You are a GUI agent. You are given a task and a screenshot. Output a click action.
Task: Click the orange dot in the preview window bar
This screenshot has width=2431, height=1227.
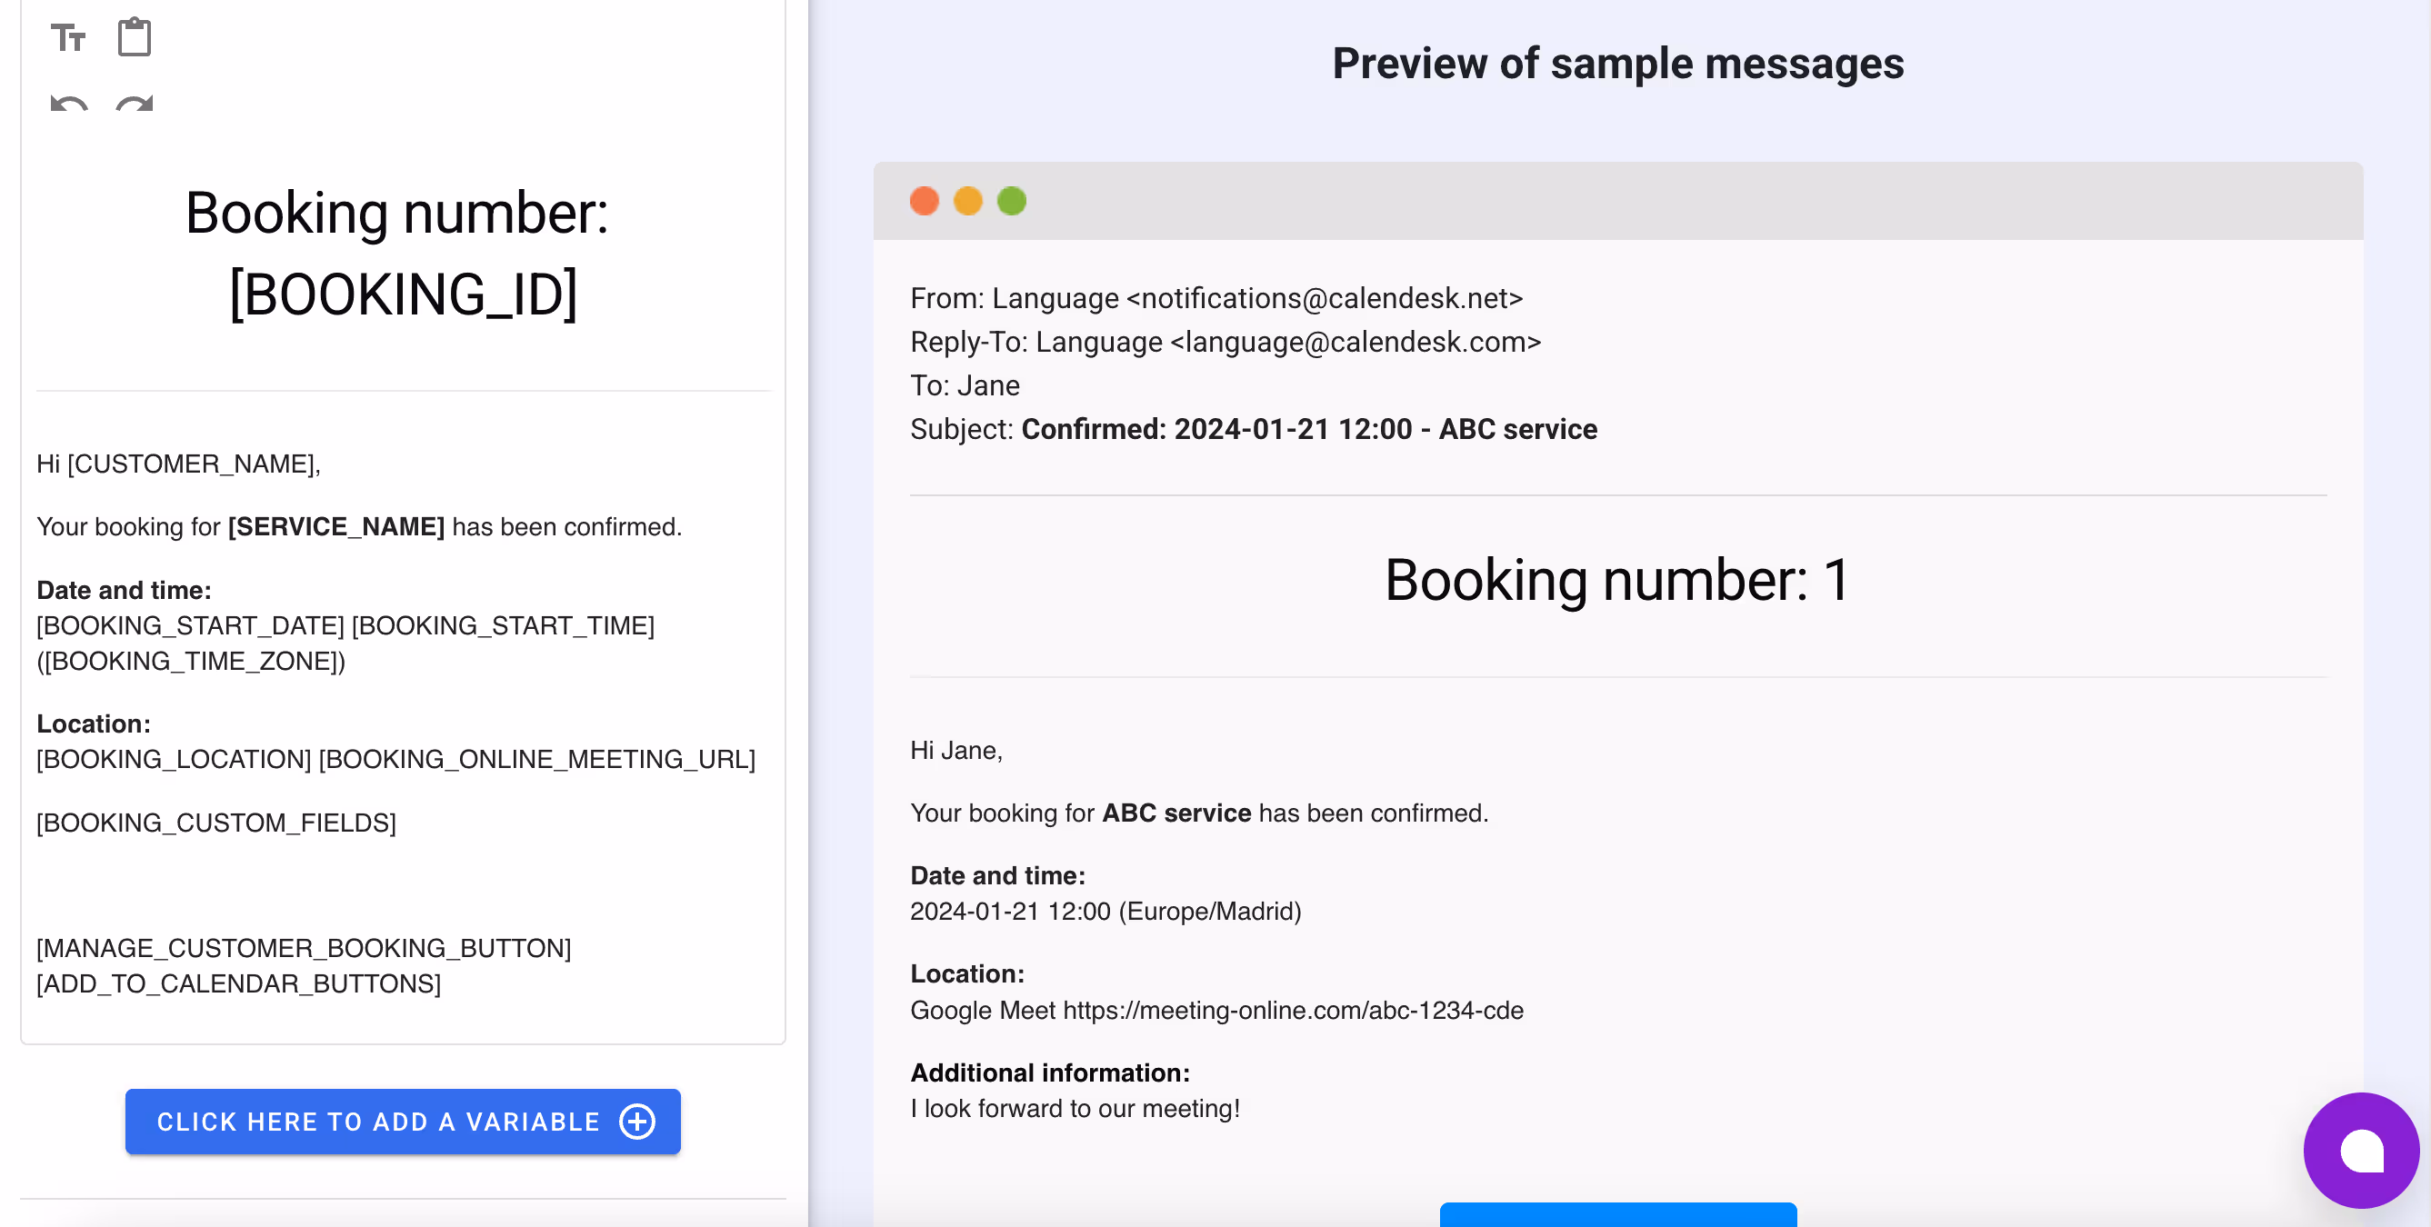pyautogui.click(x=968, y=200)
